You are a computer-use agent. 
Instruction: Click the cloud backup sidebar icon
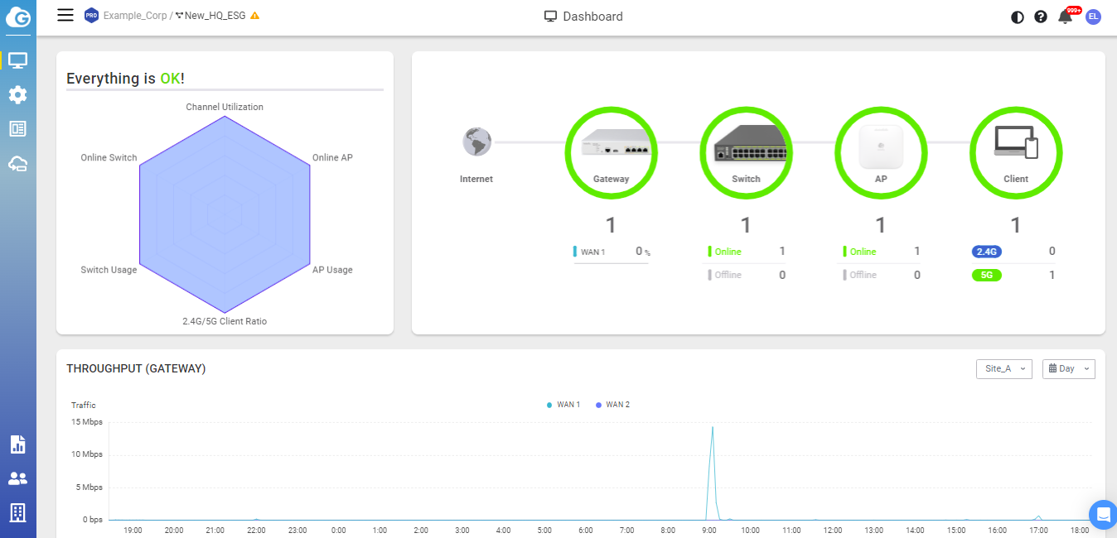pyautogui.click(x=17, y=164)
